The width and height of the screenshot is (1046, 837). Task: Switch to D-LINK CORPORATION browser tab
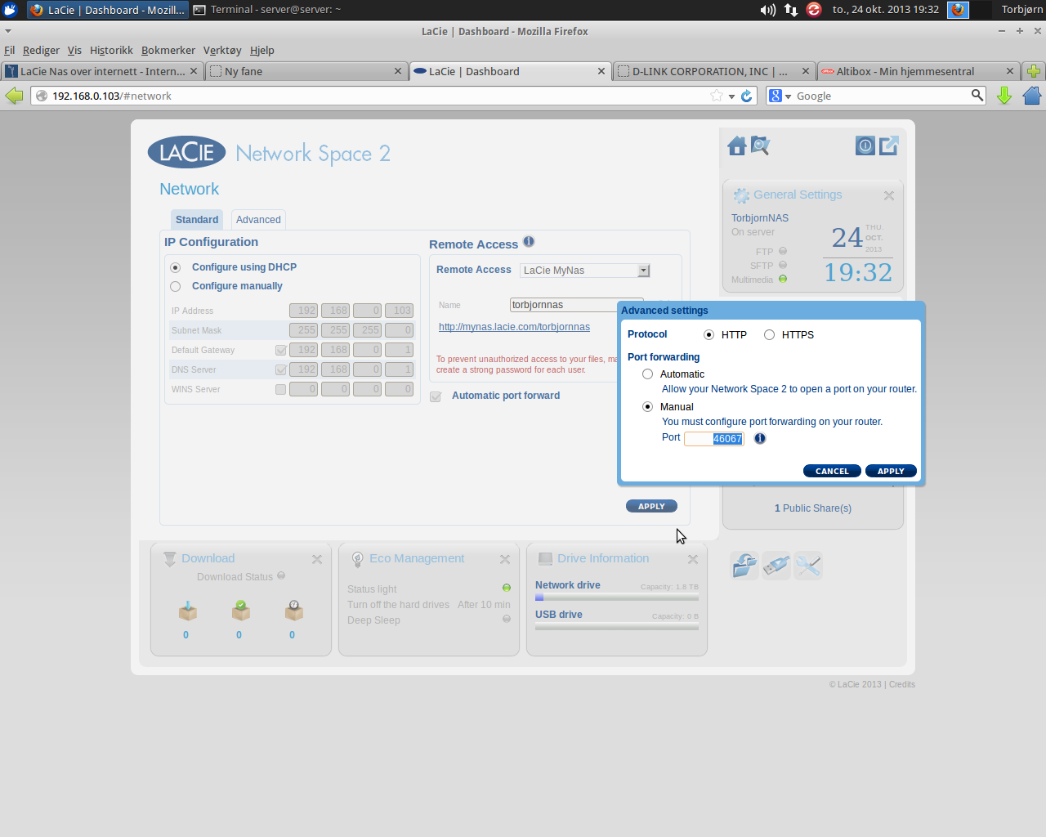tap(714, 71)
